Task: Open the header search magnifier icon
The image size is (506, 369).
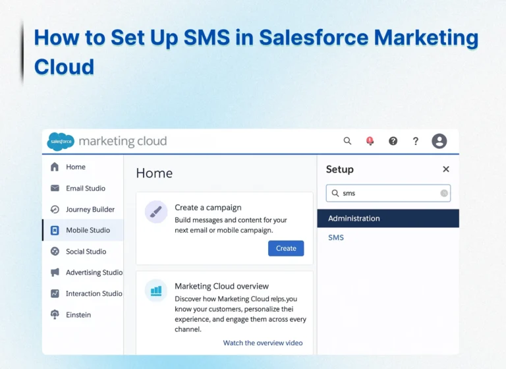Action: (x=347, y=141)
